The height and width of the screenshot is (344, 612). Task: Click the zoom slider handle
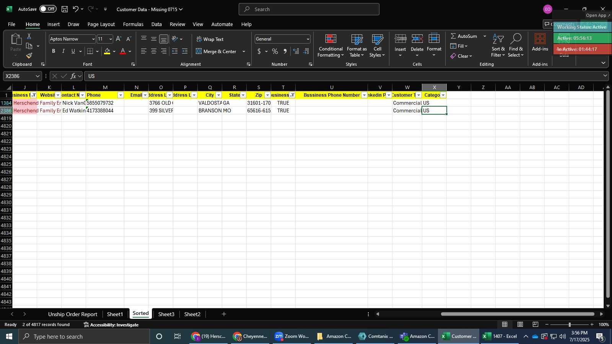(570, 325)
